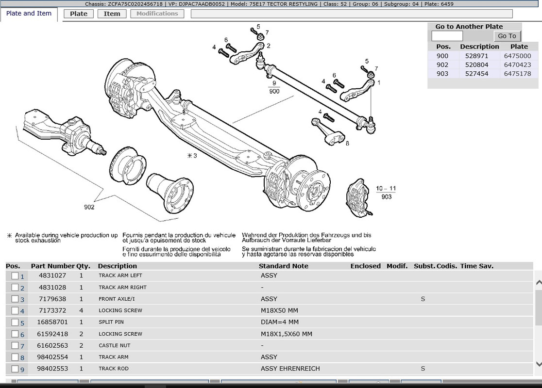This screenshot has width=542, height=388.
Task: Open position link 1 in parts list
Action: point(22,277)
